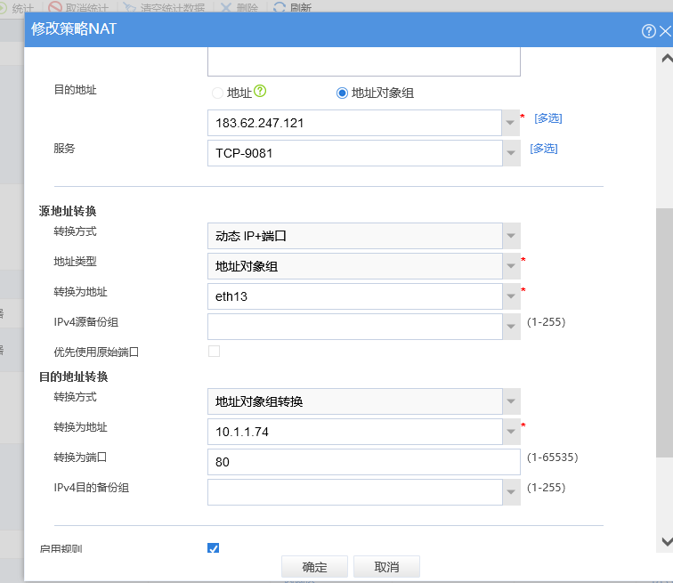673x583 pixels.
Task: Open the 地址对象组转换 dropdown
Action: pyautogui.click(x=511, y=401)
